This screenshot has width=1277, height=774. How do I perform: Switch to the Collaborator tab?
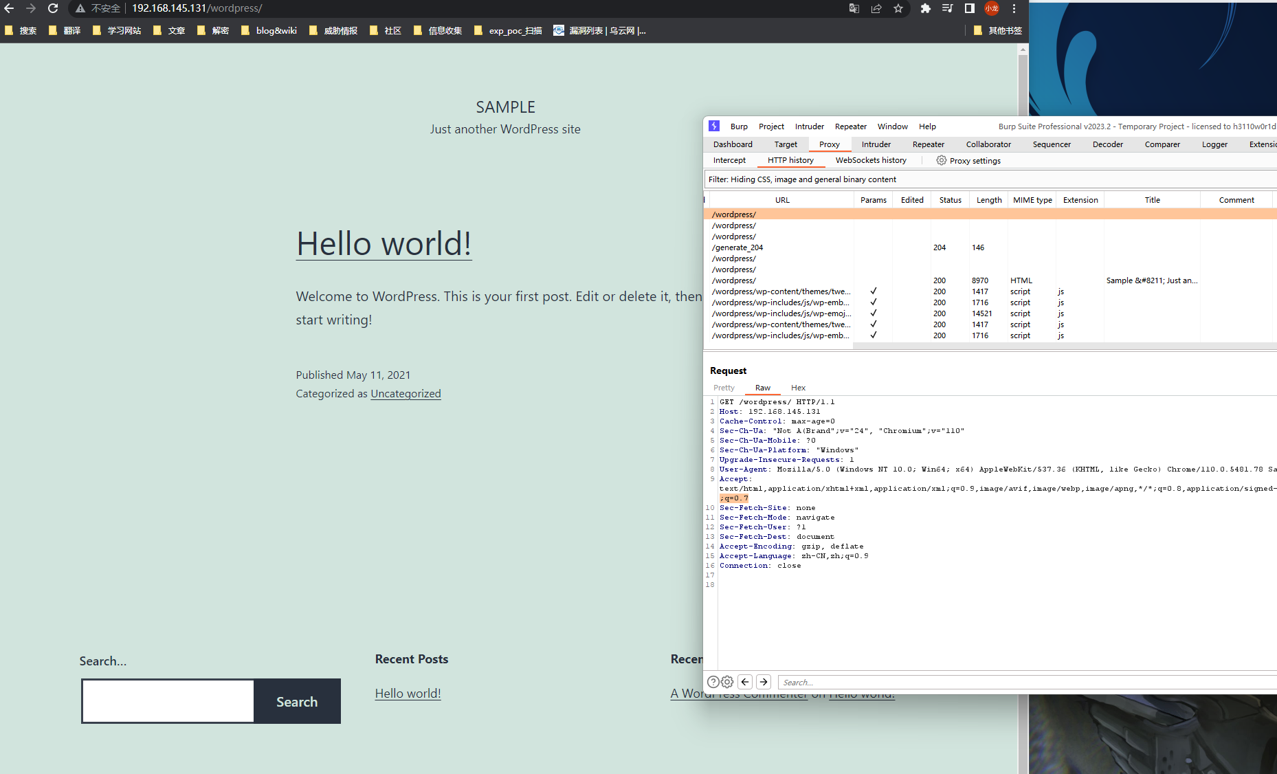988,144
